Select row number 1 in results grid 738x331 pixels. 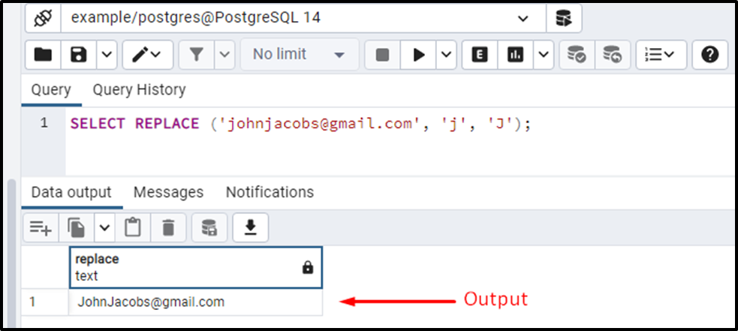tap(45, 302)
